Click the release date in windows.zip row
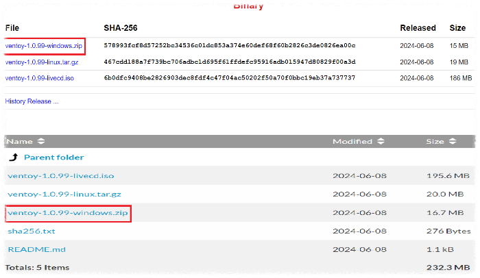Image resolution: width=480 pixels, height=278 pixels. click(417, 46)
